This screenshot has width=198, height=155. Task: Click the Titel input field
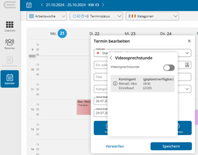[x=101, y=77]
